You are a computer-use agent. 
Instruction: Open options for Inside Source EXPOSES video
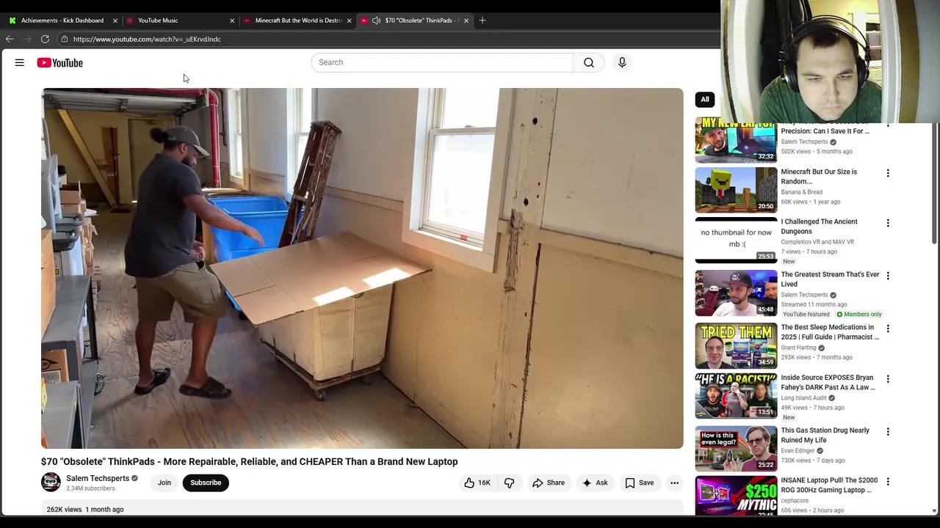[x=888, y=379]
